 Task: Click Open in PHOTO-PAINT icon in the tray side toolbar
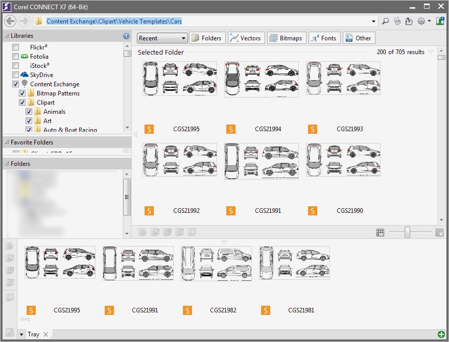point(10,270)
